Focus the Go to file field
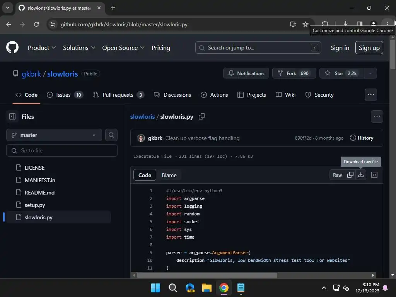The width and height of the screenshot is (396, 297). tap(61, 150)
